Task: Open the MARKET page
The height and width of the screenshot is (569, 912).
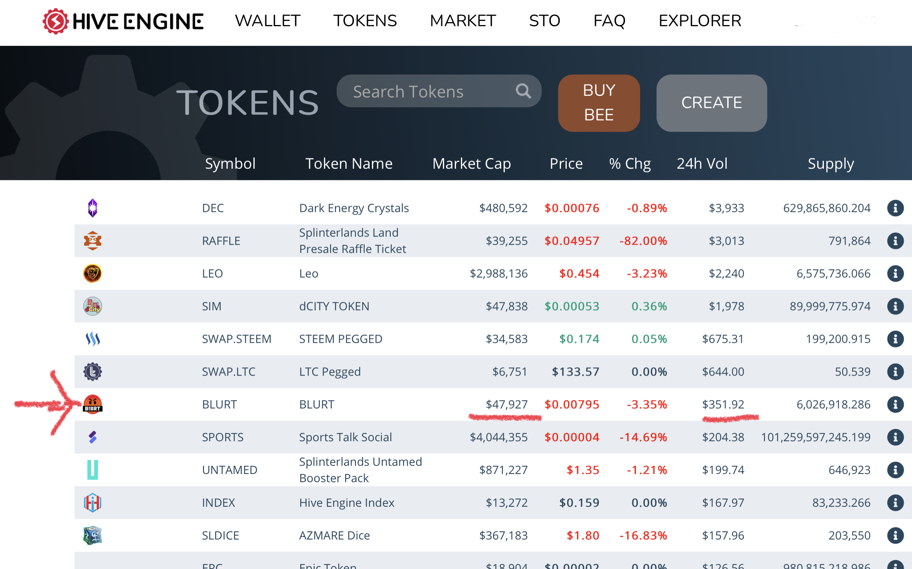Action: coord(463,21)
